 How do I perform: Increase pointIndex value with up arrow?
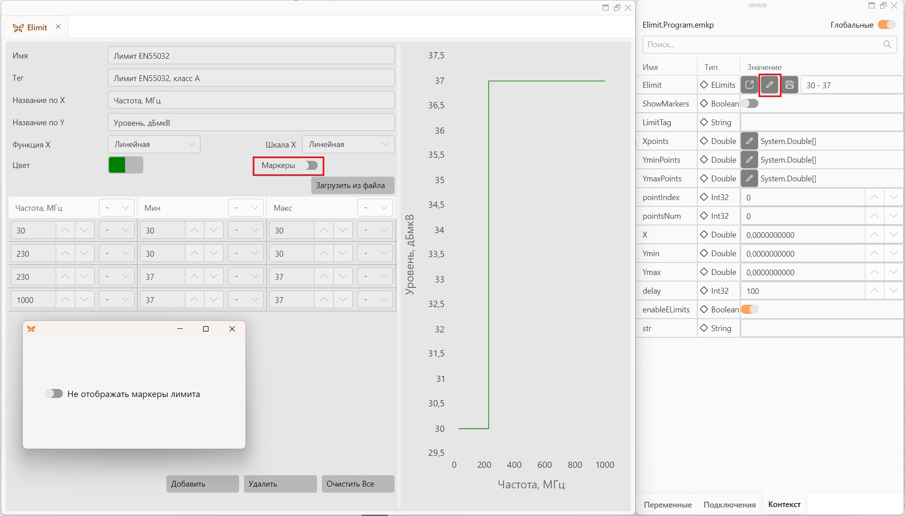875,197
